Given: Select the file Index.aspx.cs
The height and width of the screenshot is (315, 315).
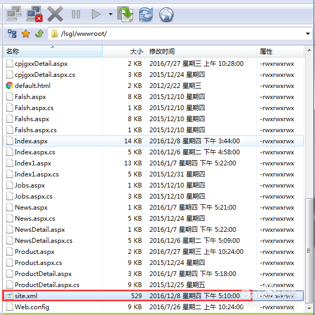Looking at the screenshot, I should [154, 152].
